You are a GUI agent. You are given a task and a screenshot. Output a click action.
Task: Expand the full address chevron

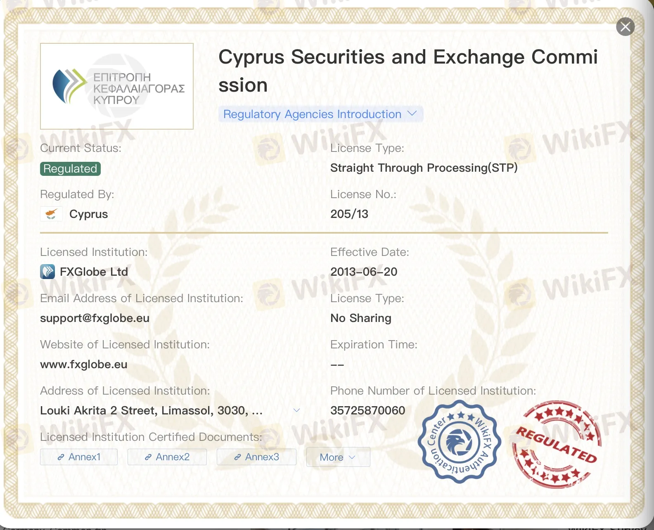coord(296,410)
